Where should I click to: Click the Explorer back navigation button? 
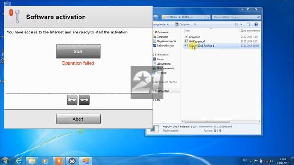click(x=155, y=17)
